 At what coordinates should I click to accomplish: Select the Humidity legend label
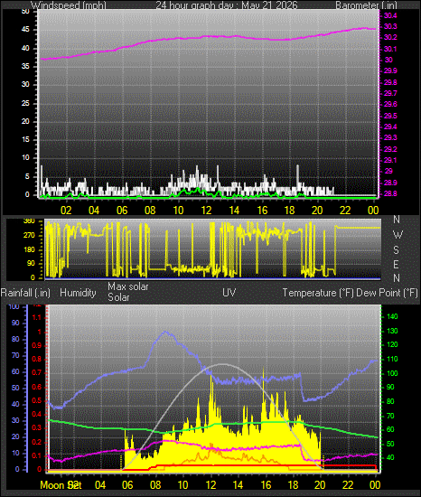coord(78,293)
